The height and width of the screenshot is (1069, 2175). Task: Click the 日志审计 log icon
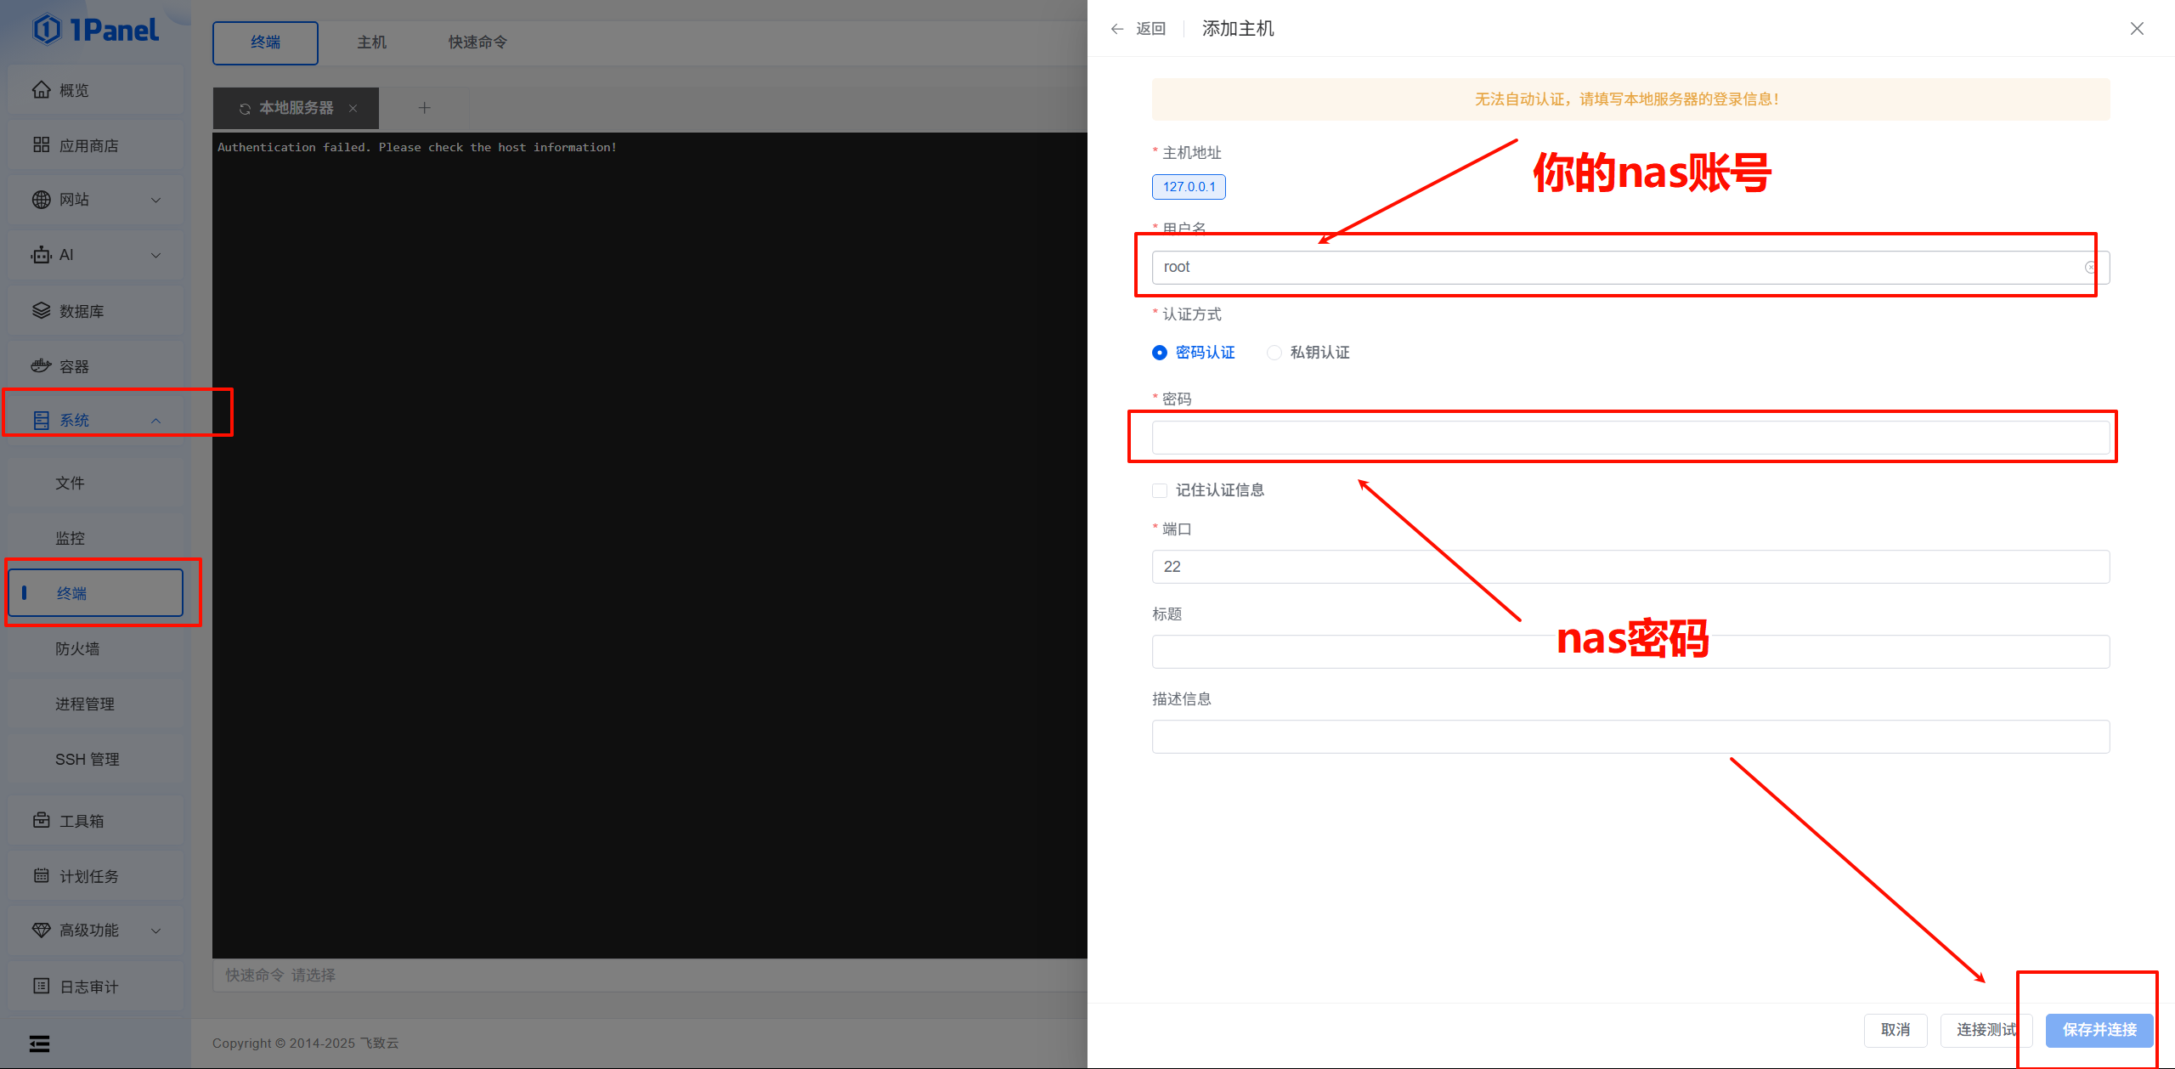tap(41, 986)
